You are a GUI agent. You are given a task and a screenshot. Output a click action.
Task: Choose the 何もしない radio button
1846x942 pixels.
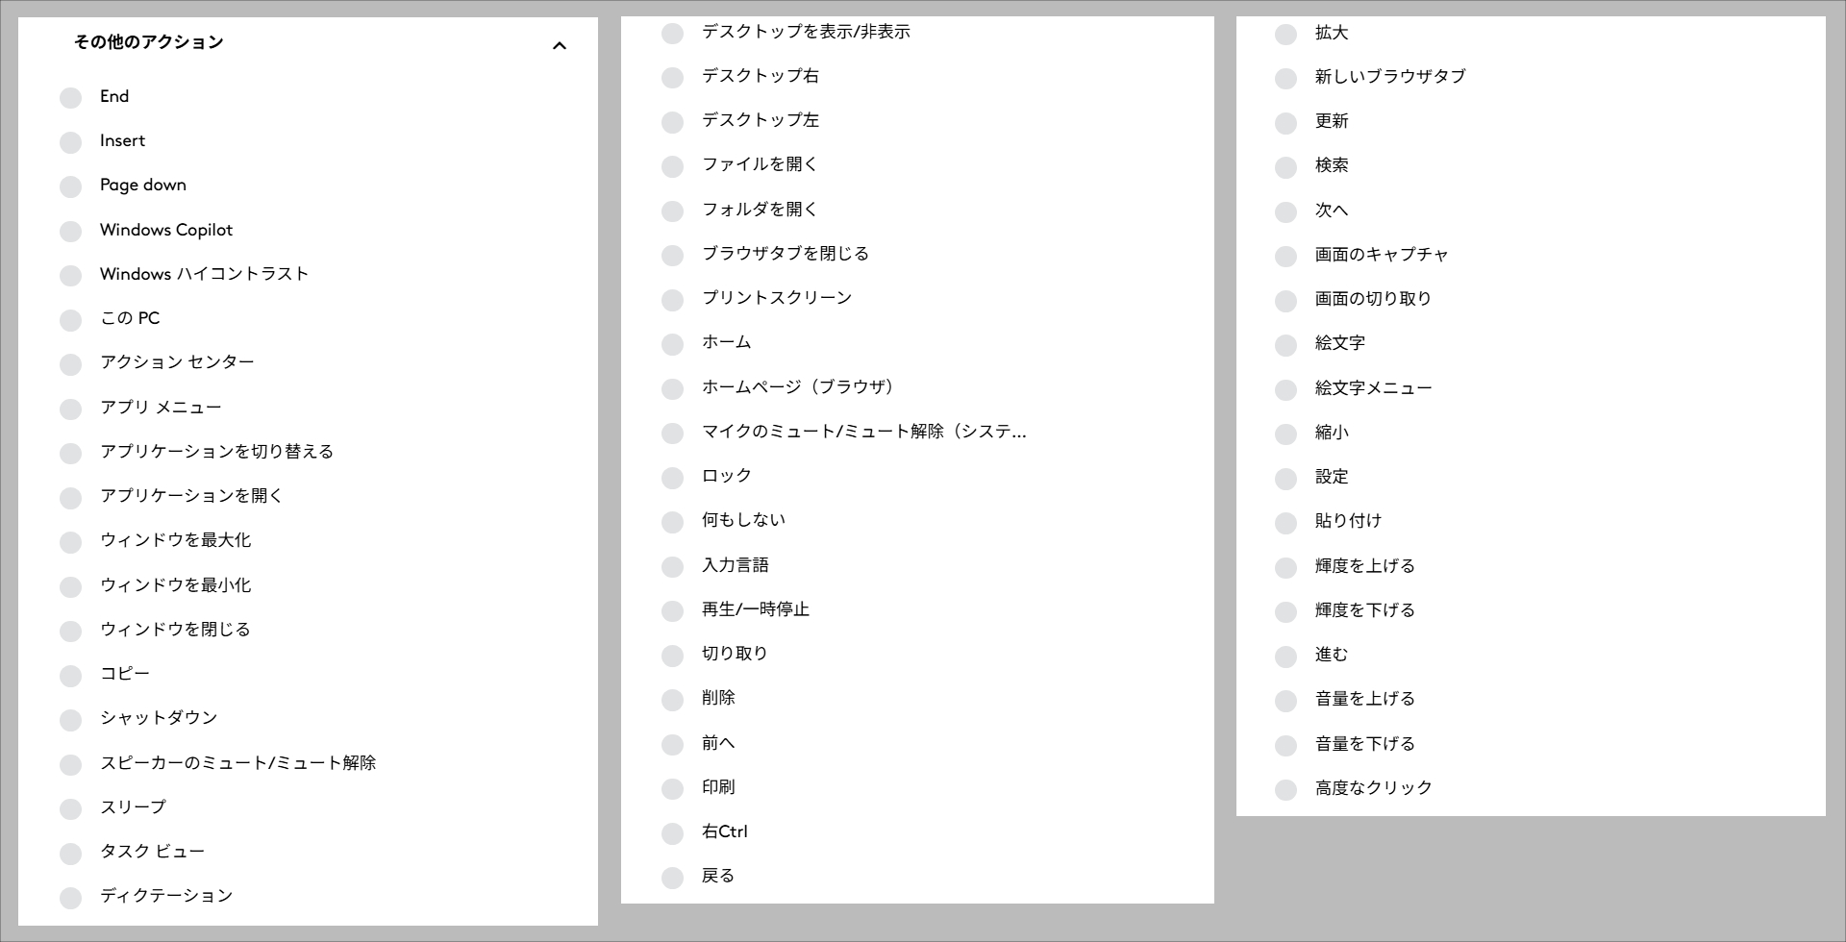[672, 521]
